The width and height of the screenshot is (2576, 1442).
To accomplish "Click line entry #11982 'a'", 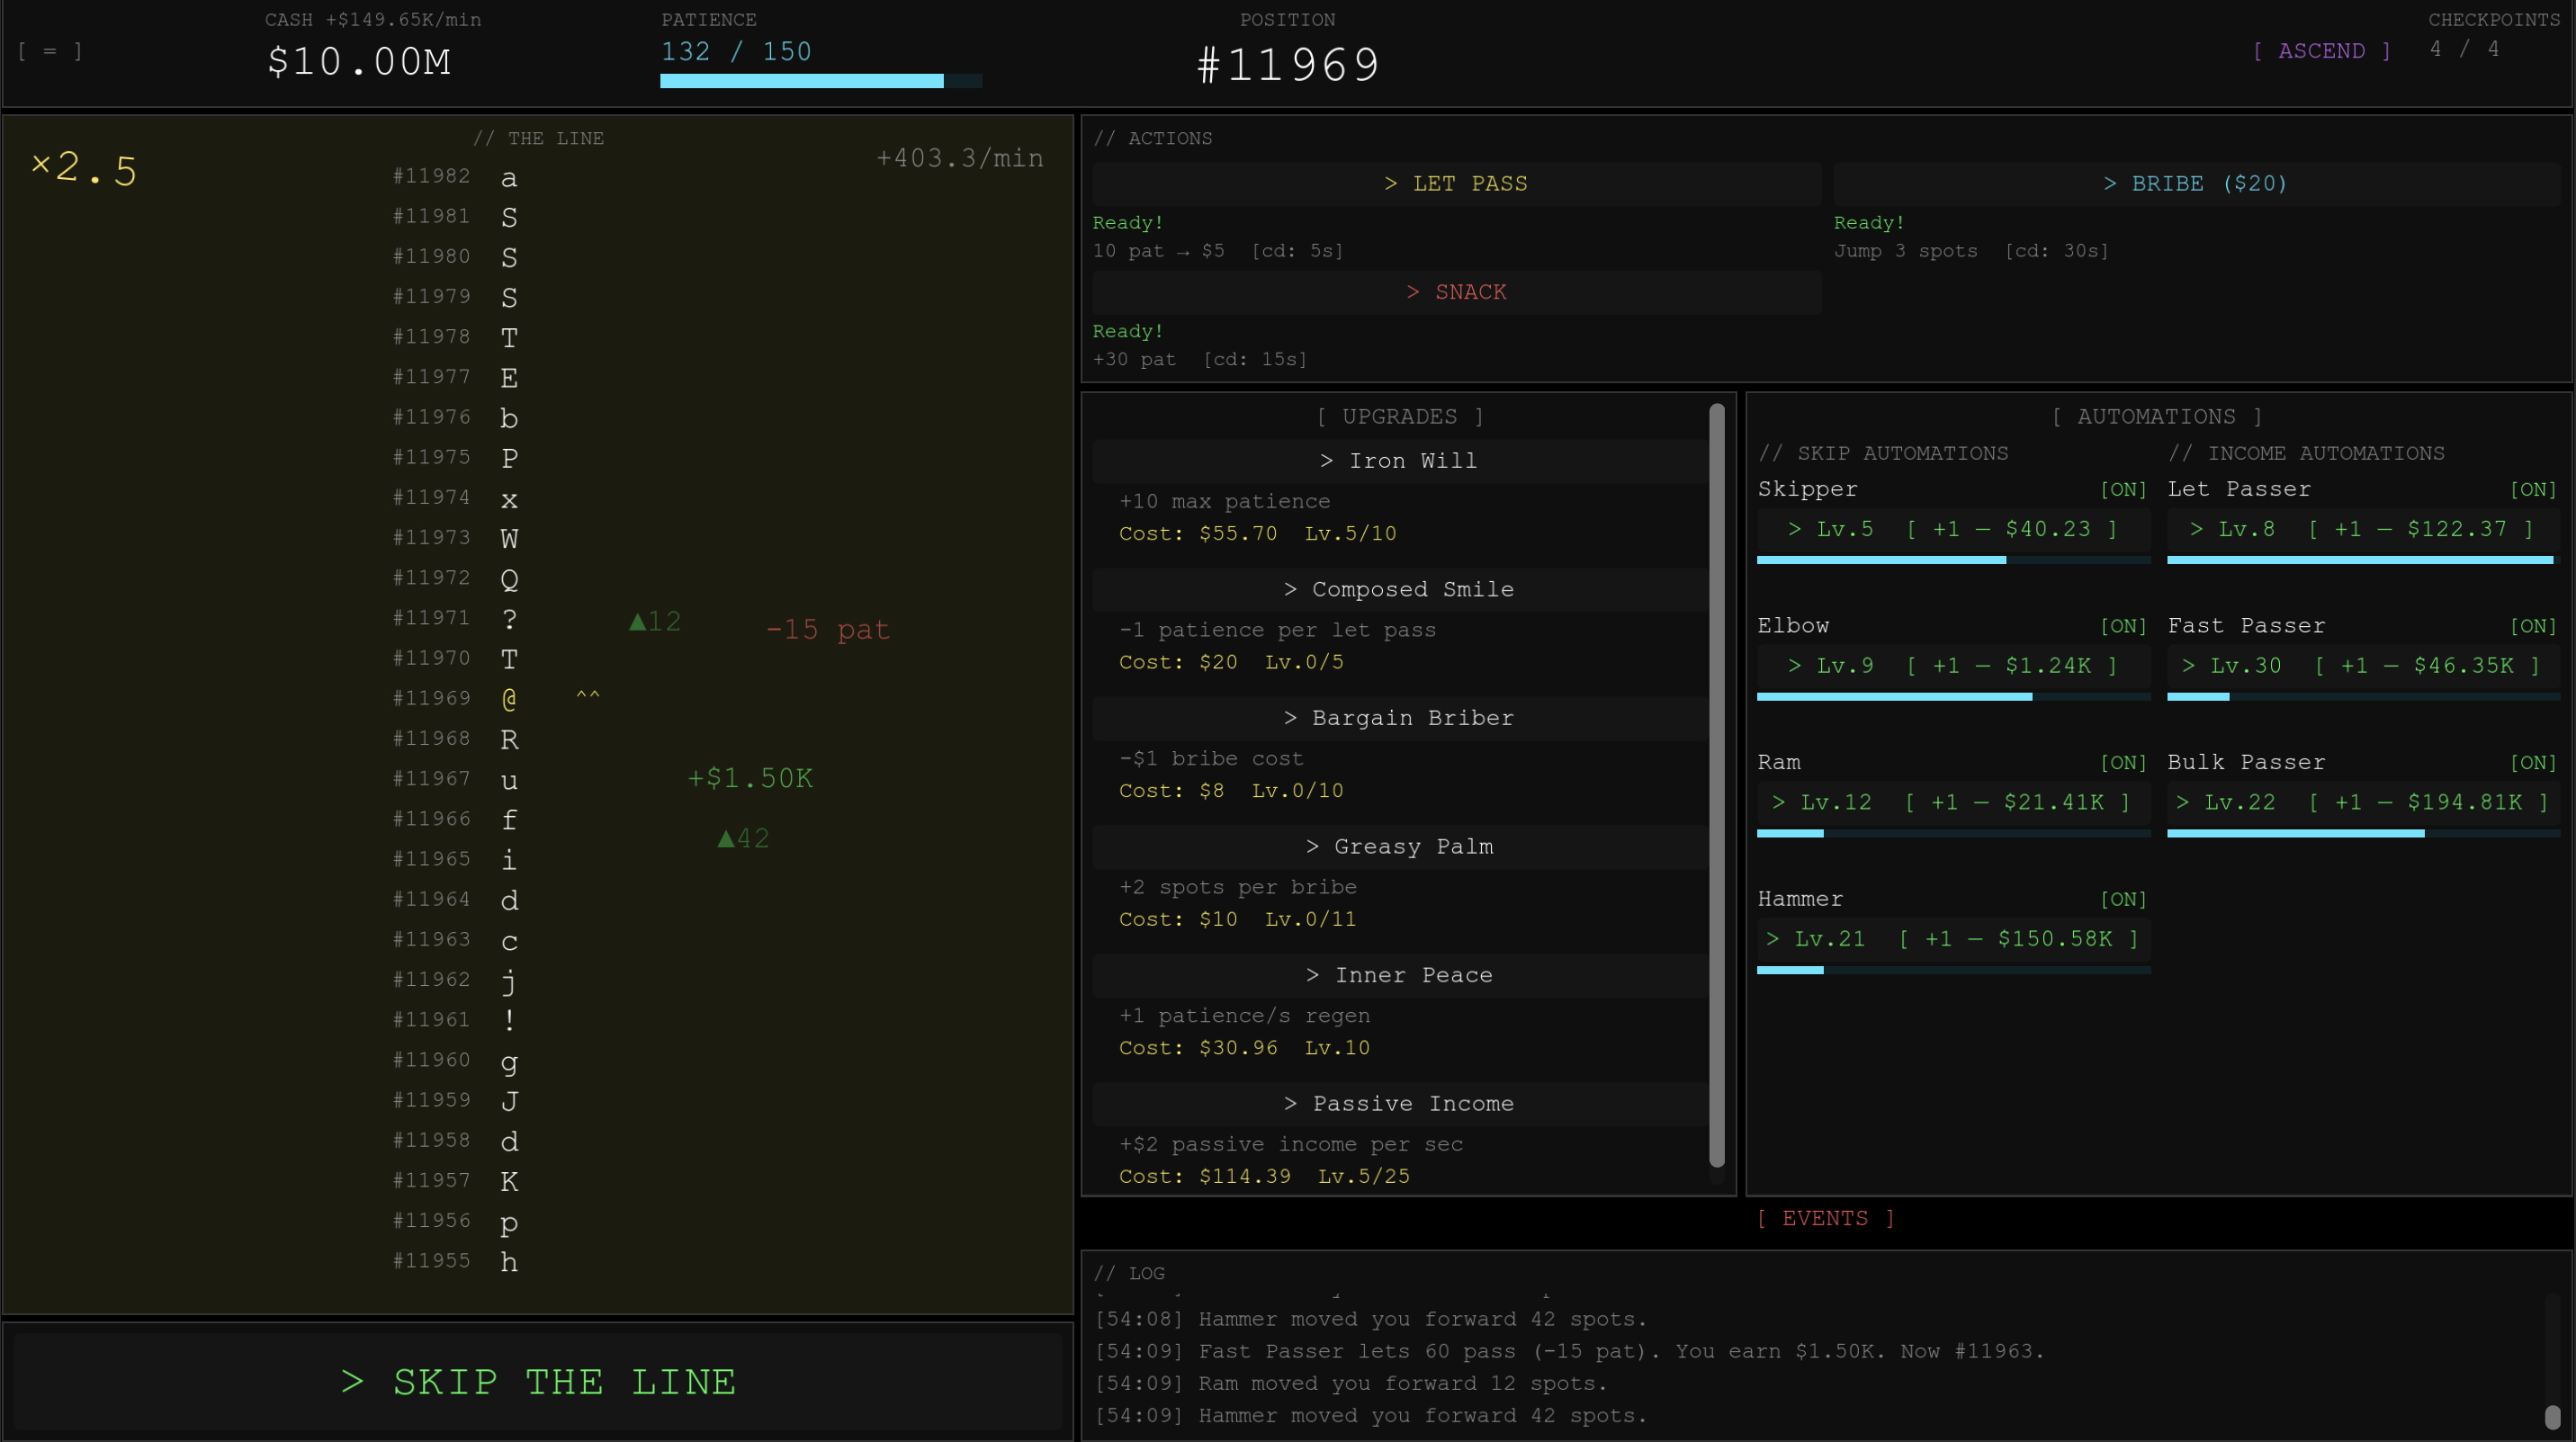I will click(456, 177).
